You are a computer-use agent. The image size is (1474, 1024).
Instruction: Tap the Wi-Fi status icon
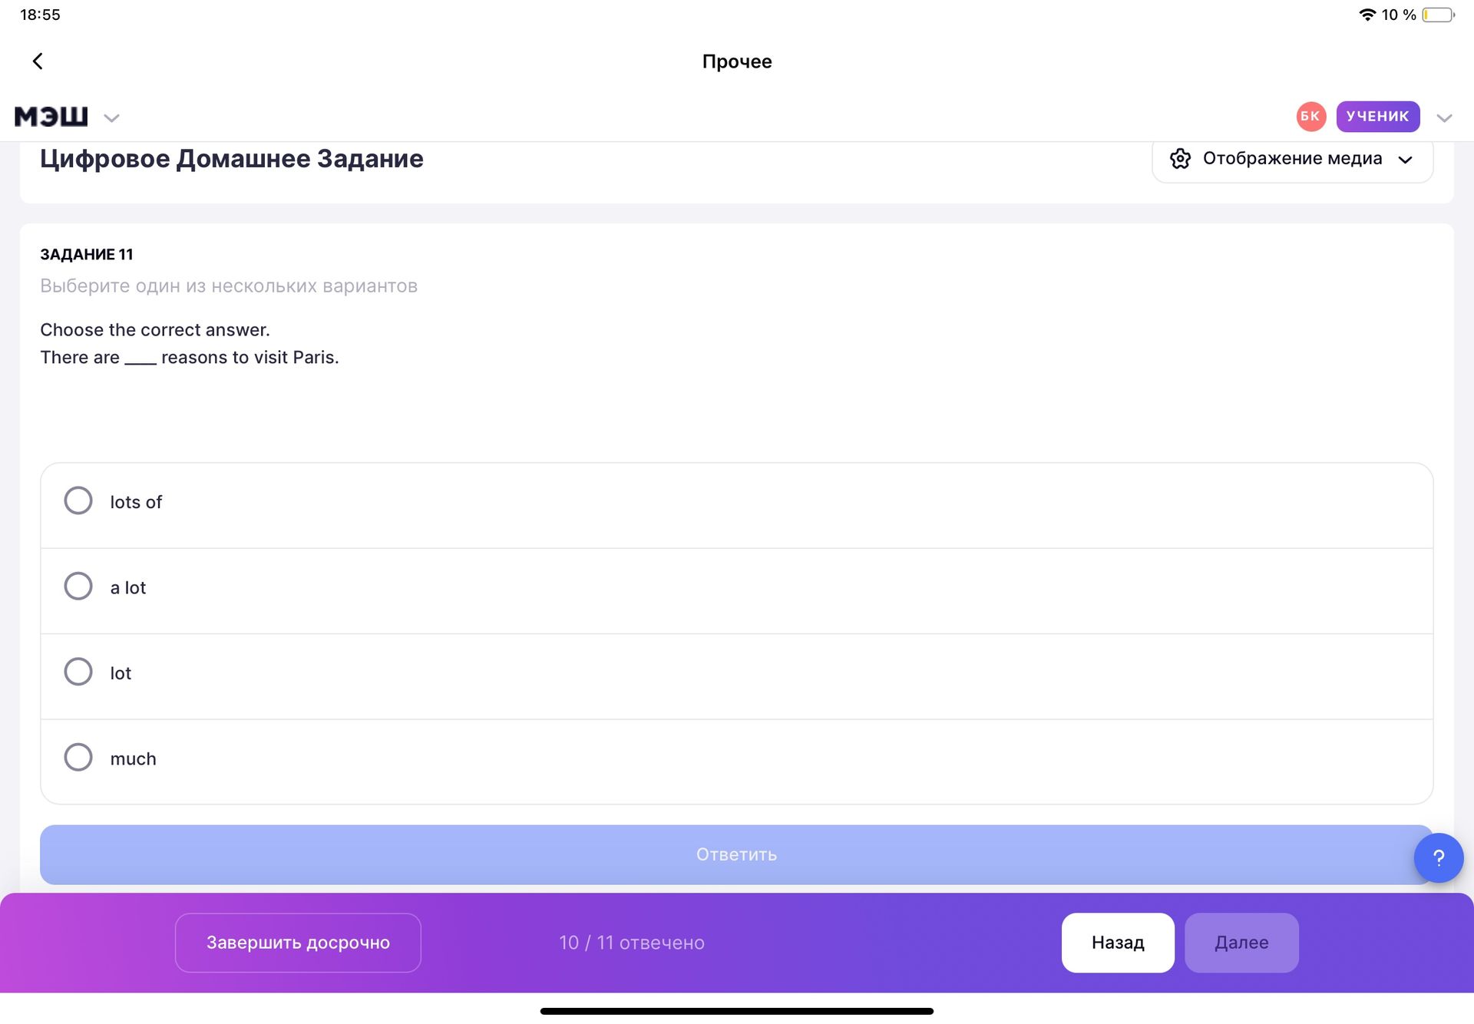click(x=1367, y=15)
